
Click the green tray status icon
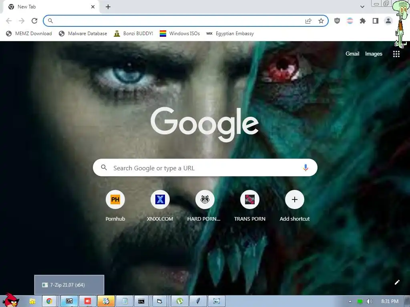(360, 301)
